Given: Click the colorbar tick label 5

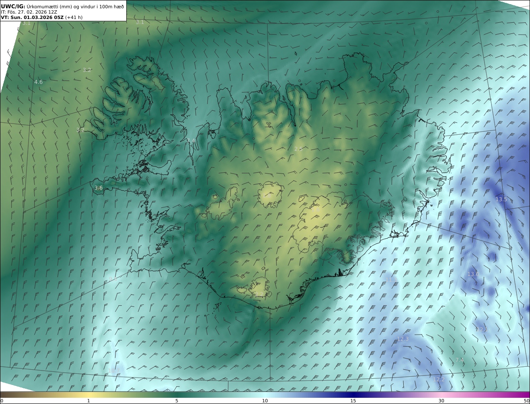Looking at the screenshot, I should [177, 401].
